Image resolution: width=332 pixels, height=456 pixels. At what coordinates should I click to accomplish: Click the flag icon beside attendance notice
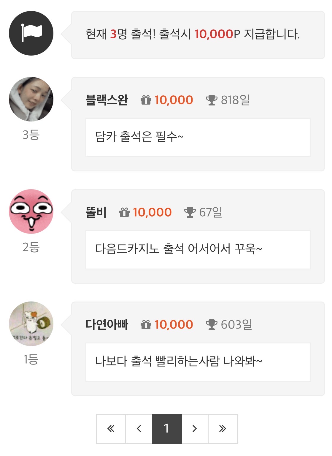(x=31, y=33)
